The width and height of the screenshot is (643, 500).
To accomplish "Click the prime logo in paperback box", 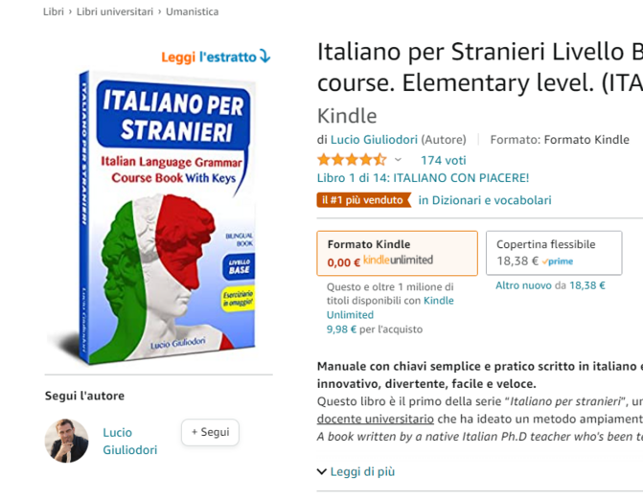I will [x=558, y=261].
